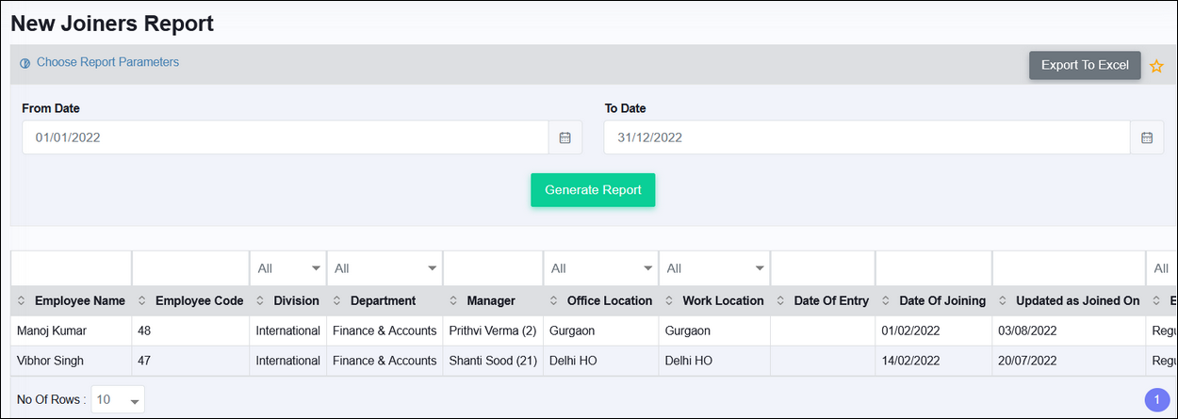The width and height of the screenshot is (1178, 419).
Task: Click the To Date calendar icon
Action: (x=1146, y=137)
